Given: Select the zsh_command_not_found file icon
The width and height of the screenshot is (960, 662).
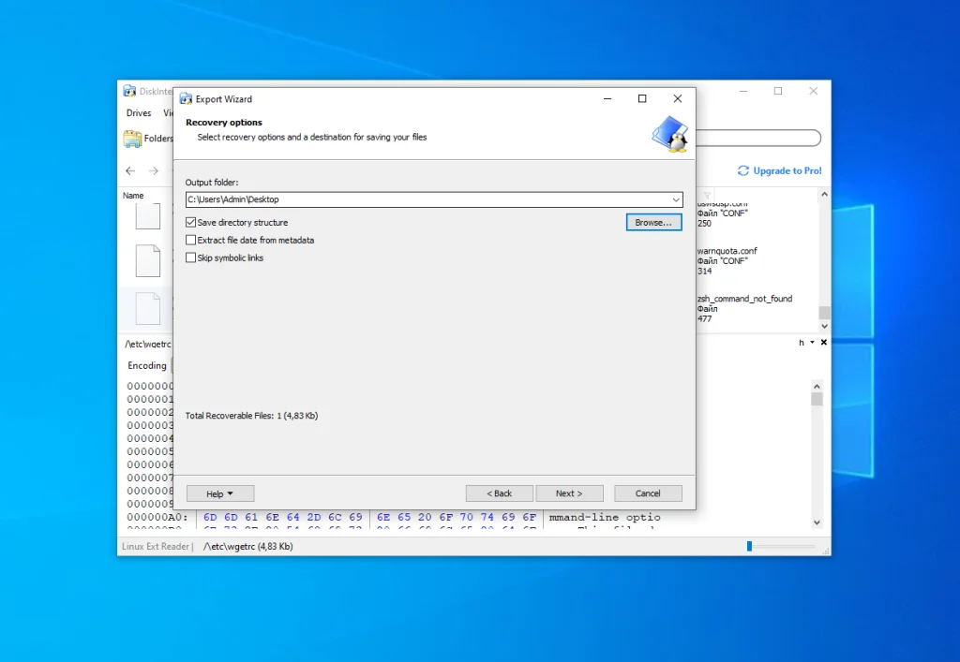Looking at the screenshot, I should (x=148, y=308).
